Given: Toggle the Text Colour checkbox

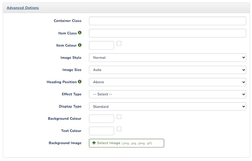Looking at the screenshot, I should point(119,129).
